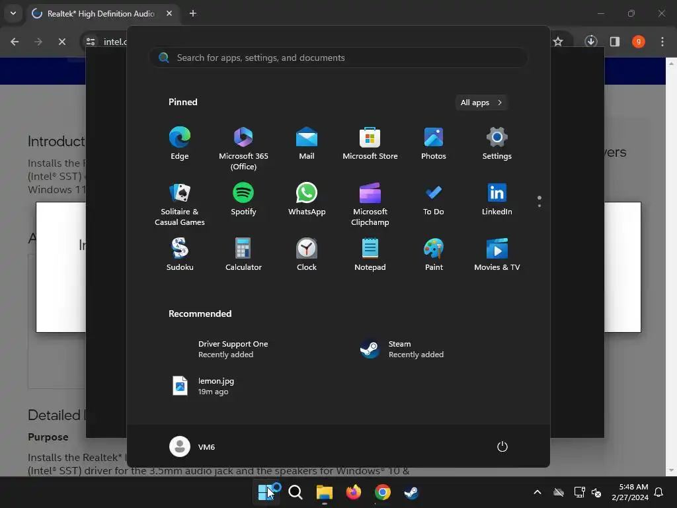The image size is (677, 508).
Task: Open the To Do app
Action: coord(434,200)
